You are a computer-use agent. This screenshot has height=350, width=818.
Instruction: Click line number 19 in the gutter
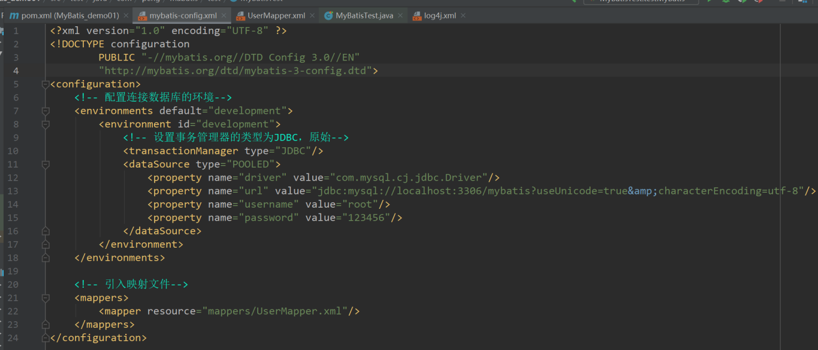[x=13, y=271]
